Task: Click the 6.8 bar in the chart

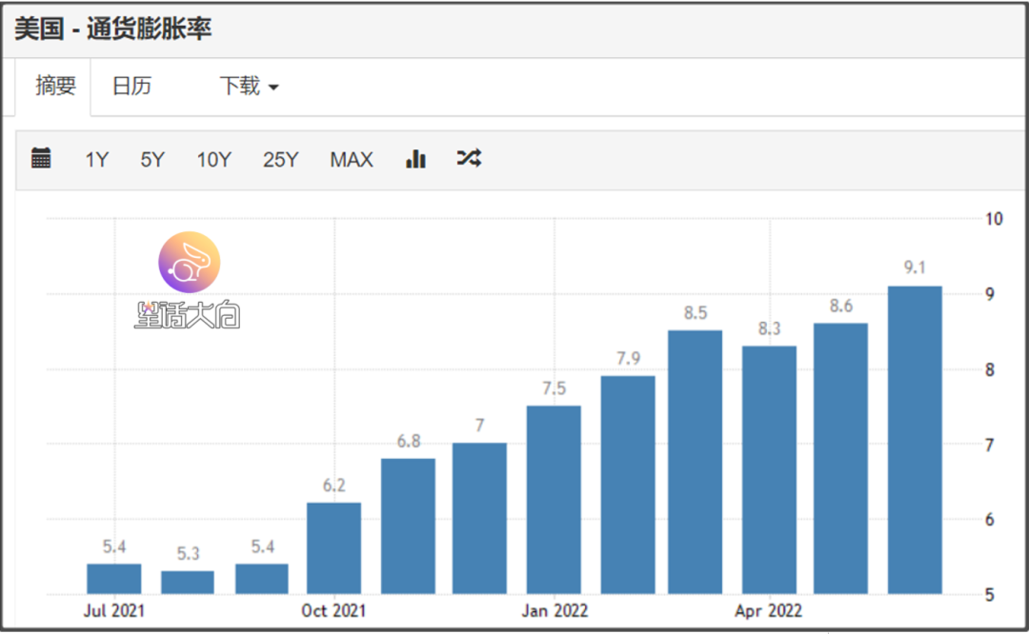Action: [408, 526]
